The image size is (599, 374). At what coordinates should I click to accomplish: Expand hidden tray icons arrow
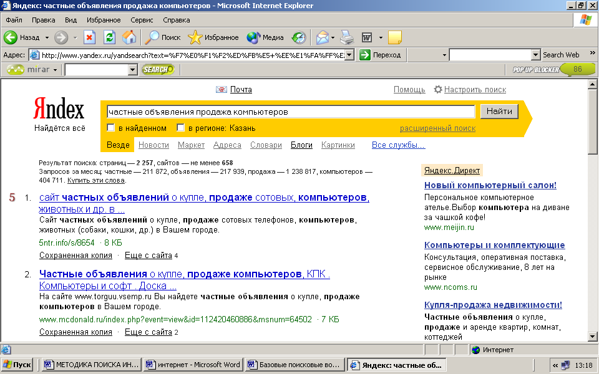click(555, 365)
